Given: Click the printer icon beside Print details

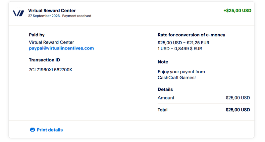Looking at the screenshot, I should coord(32,130).
